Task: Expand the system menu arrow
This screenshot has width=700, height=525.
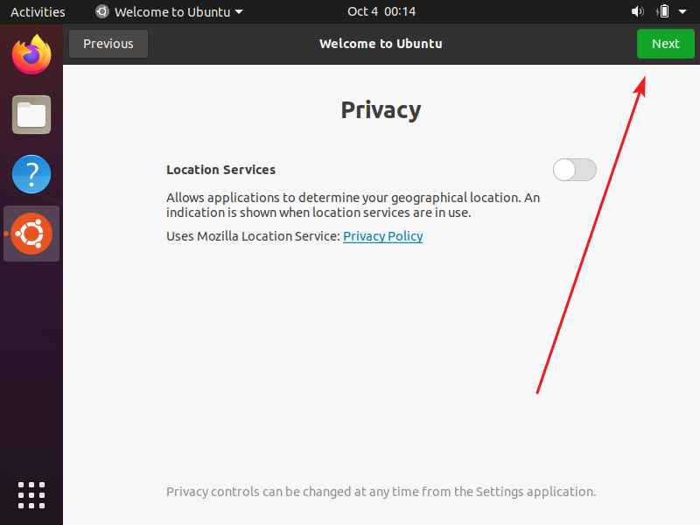Action: pos(682,12)
